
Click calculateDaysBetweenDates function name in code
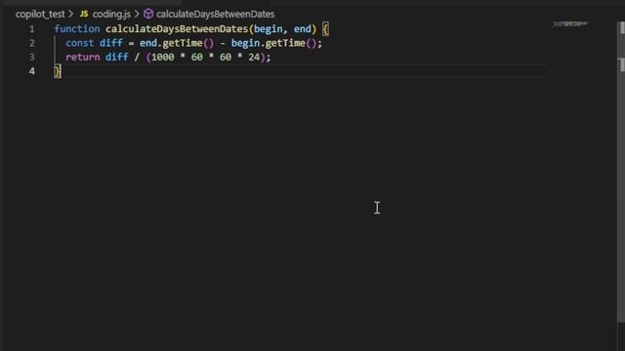[x=177, y=29]
